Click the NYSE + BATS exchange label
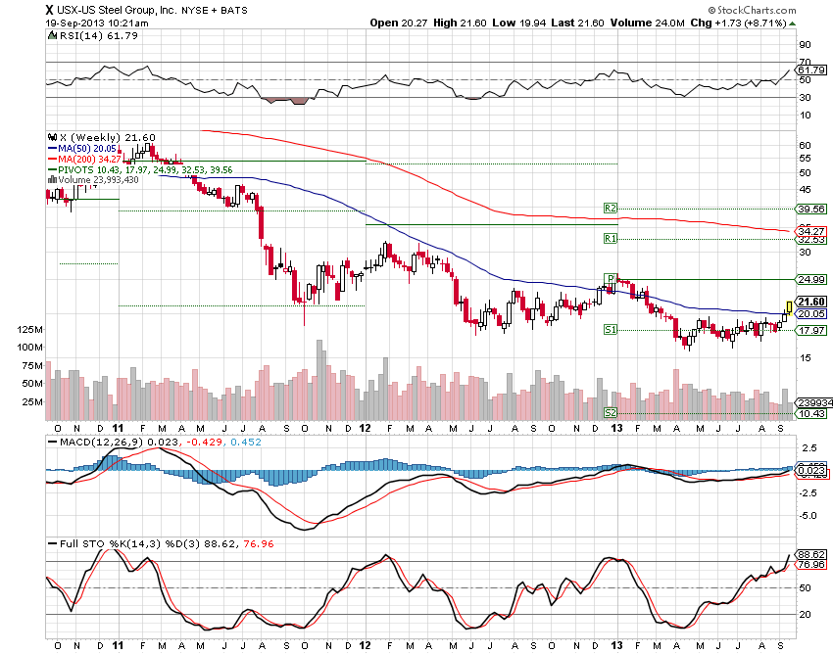Screen dimensions: 833x654 [214, 10]
